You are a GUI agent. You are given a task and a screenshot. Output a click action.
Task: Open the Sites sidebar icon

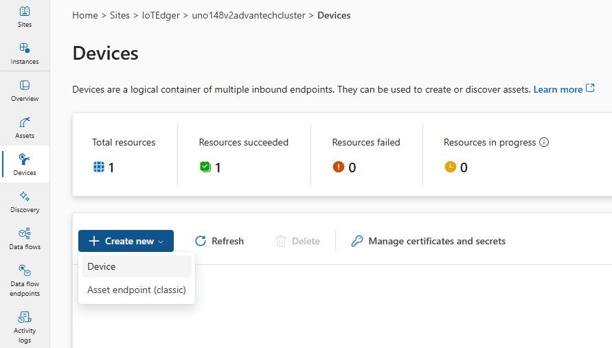[x=25, y=16]
